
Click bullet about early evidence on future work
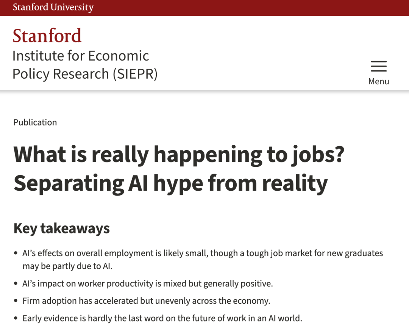click(162, 318)
